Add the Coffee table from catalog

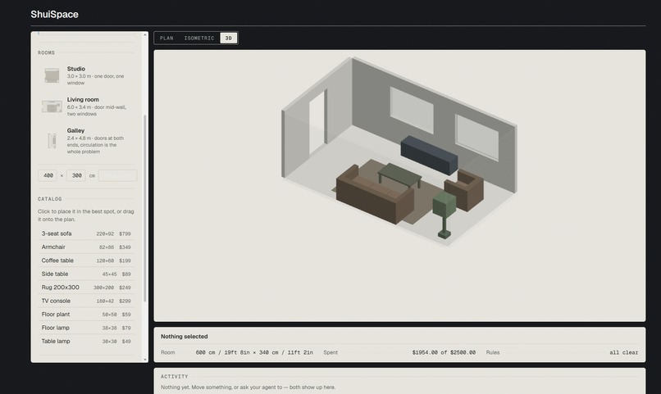click(x=86, y=260)
